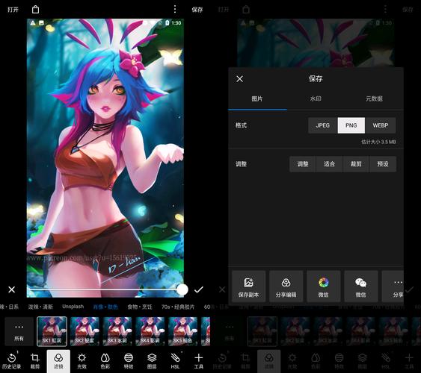Apply the SK1 filter thumbnail
Screen dimensions: 421x373
click(52, 331)
